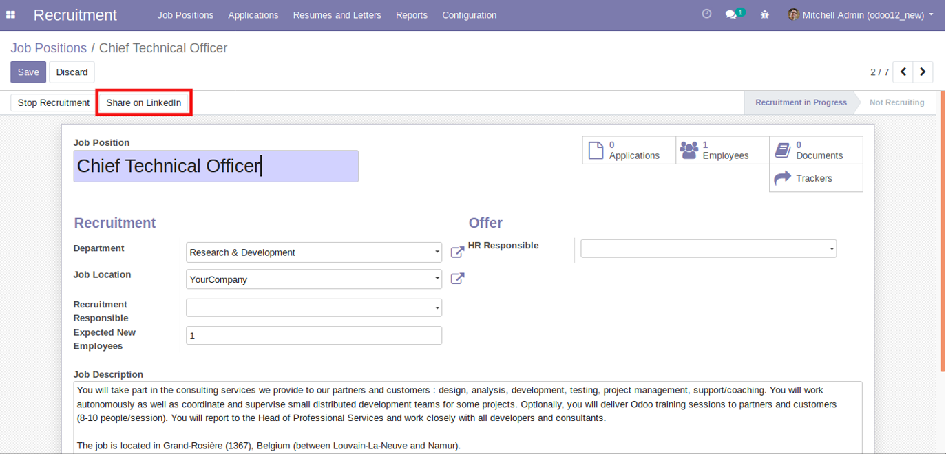Viewport: 946px width, 454px height.
Task: Click the Job Location label
Action: coord(102,274)
